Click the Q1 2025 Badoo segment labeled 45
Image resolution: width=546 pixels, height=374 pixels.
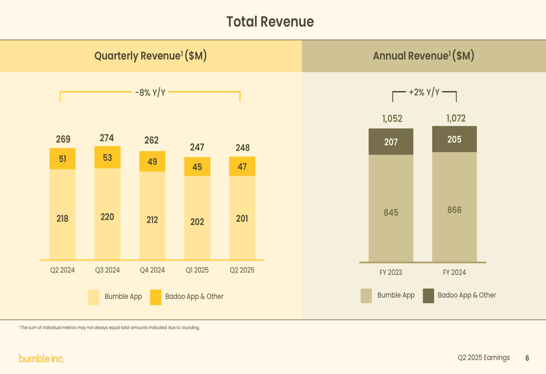point(197,167)
